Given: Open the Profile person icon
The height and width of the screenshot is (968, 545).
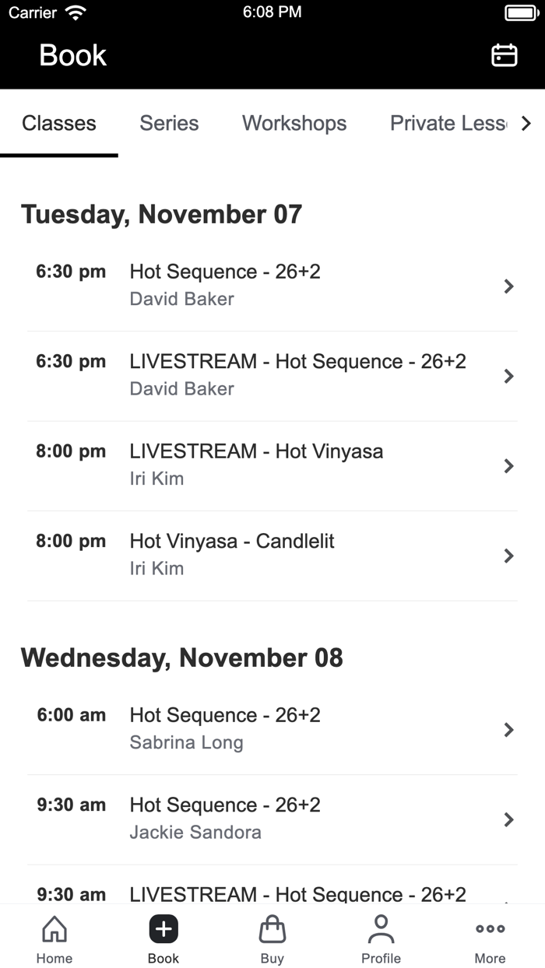Looking at the screenshot, I should click(381, 928).
